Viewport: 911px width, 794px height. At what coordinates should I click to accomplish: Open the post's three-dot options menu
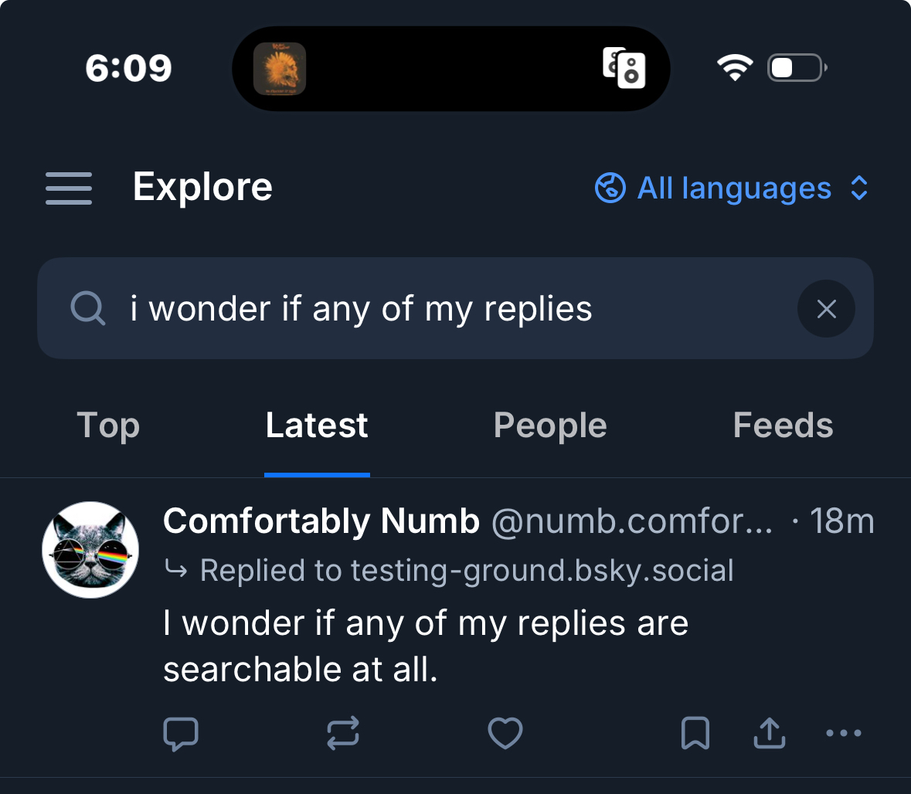pyautogui.click(x=843, y=734)
